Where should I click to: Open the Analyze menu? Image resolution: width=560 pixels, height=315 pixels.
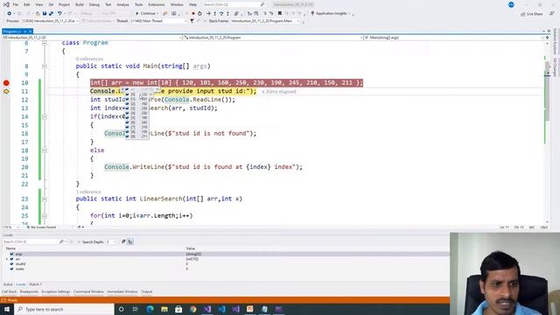tap(122, 4)
